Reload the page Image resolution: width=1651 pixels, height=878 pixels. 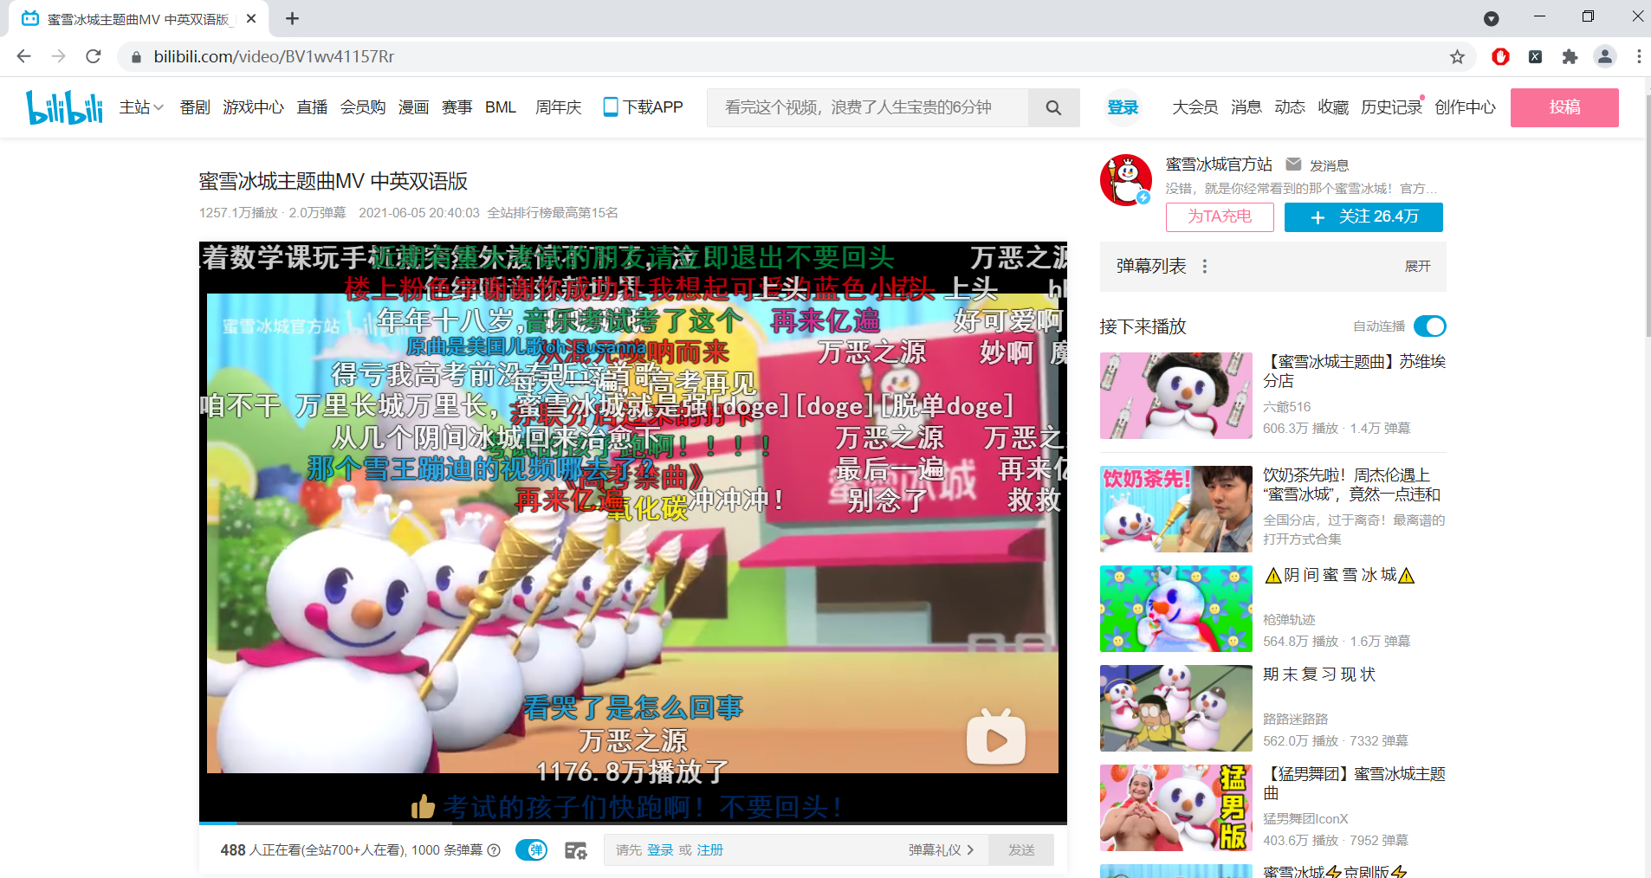(x=94, y=56)
